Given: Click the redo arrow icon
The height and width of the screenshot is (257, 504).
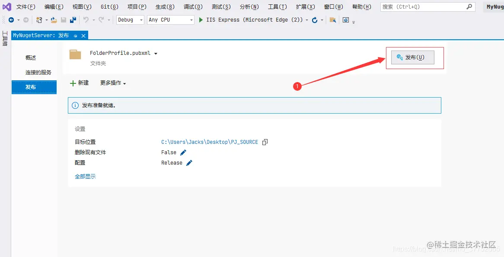Looking at the screenshot, I should 101,20.
